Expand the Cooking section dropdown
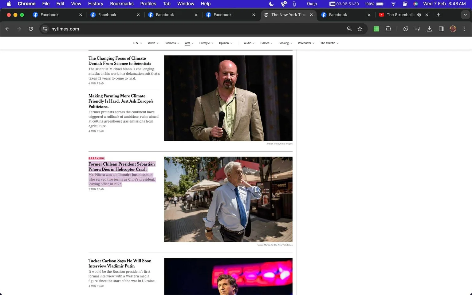Viewport: 472px width, 295px height. (285, 43)
